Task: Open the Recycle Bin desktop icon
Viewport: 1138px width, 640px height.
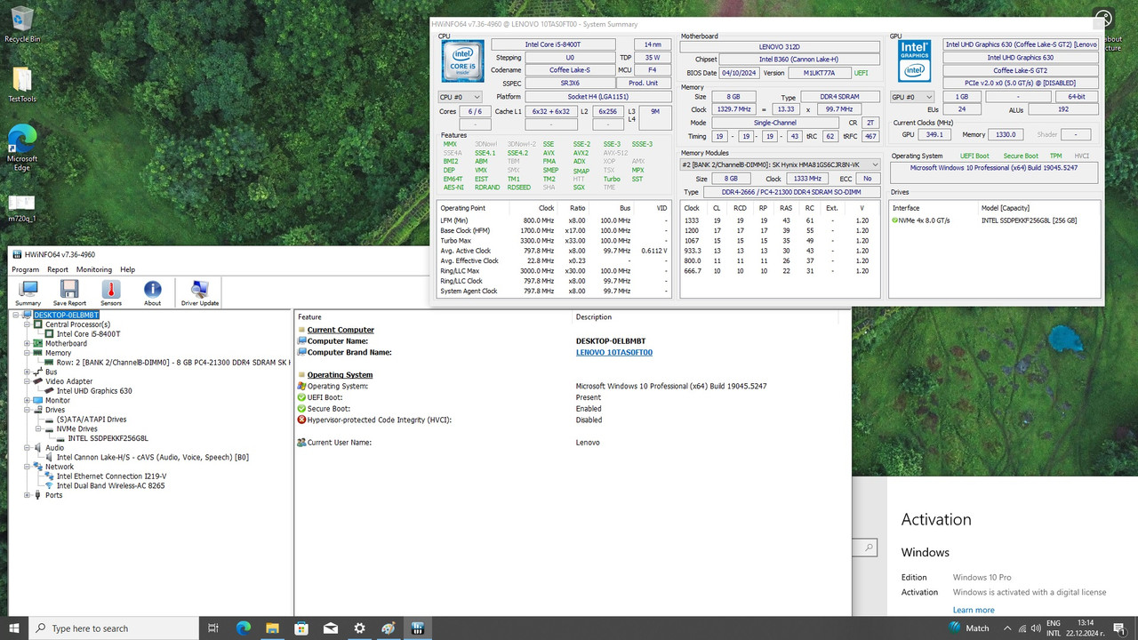Action: click(22, 24)
